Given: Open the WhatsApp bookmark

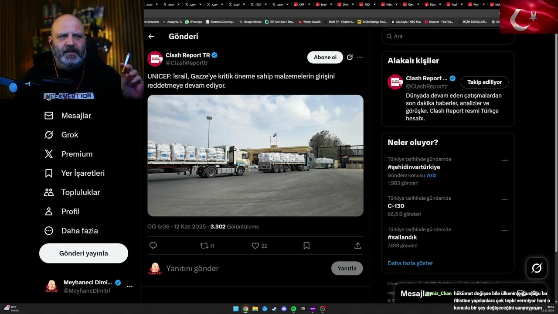Looking at the screenshot, I should click(x=194, y=21).
